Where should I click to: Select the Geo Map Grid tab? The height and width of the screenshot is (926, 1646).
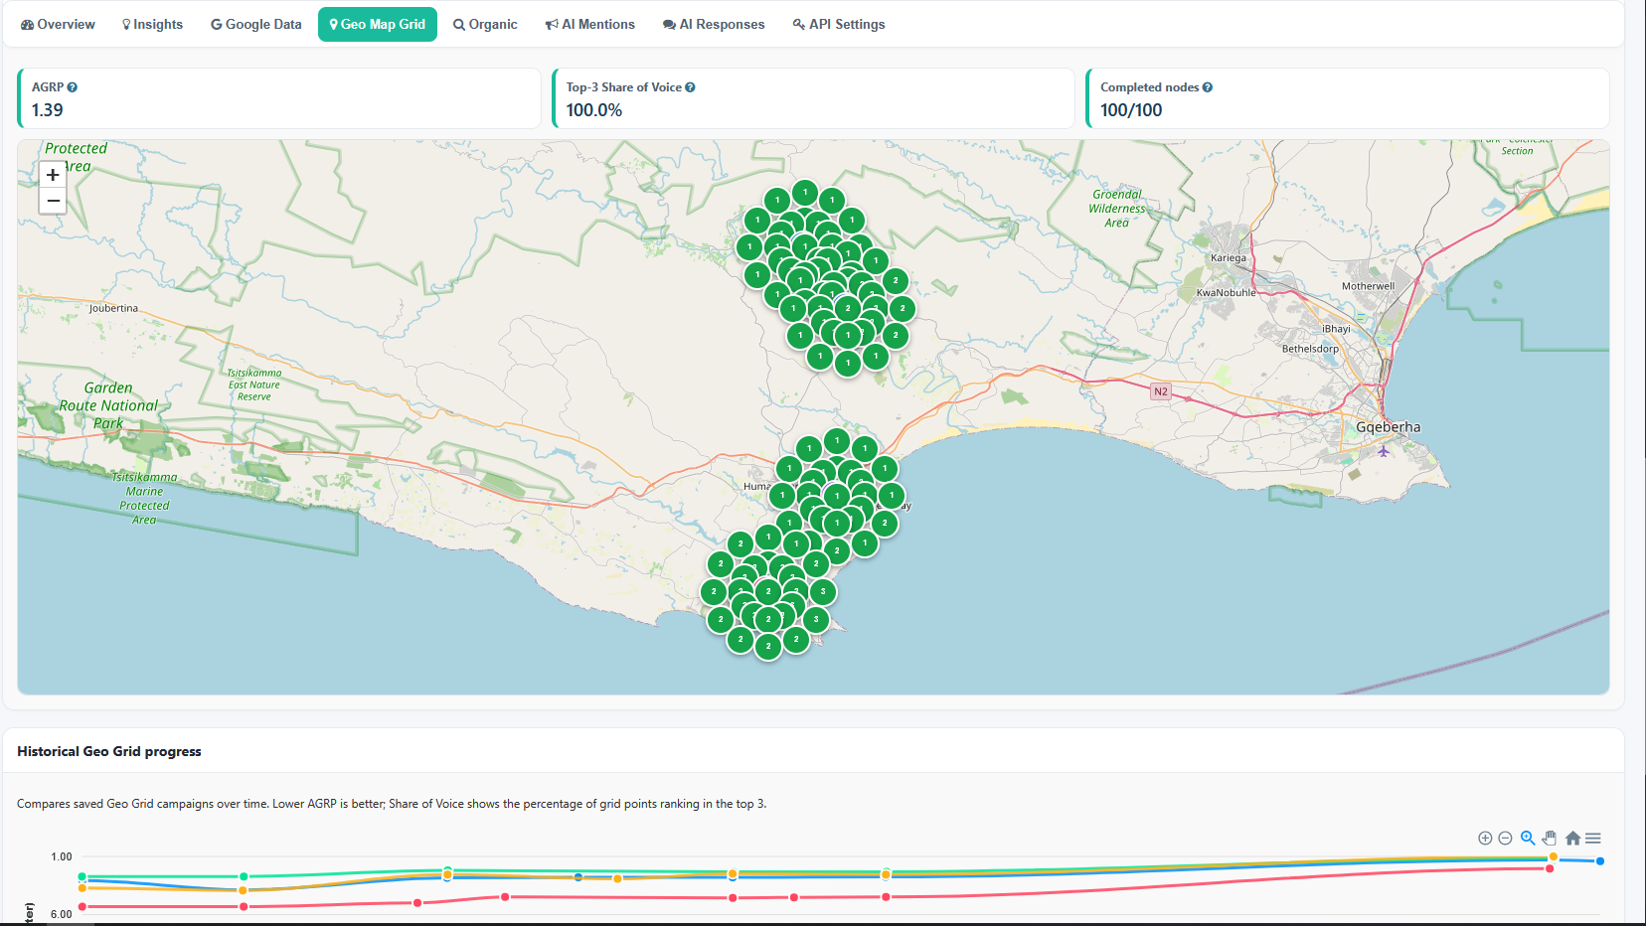pyautogui.click(x=378, y=24)
